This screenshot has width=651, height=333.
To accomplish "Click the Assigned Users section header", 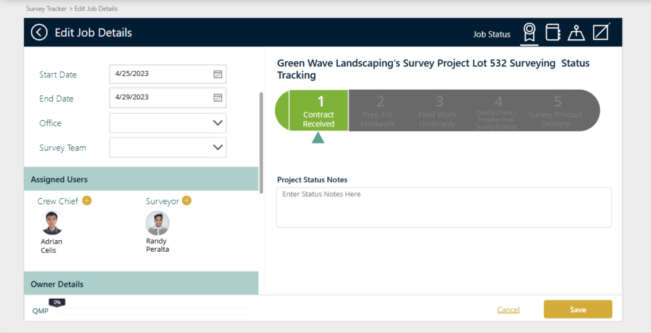I will pyautogui.click(x=141, y=179).
